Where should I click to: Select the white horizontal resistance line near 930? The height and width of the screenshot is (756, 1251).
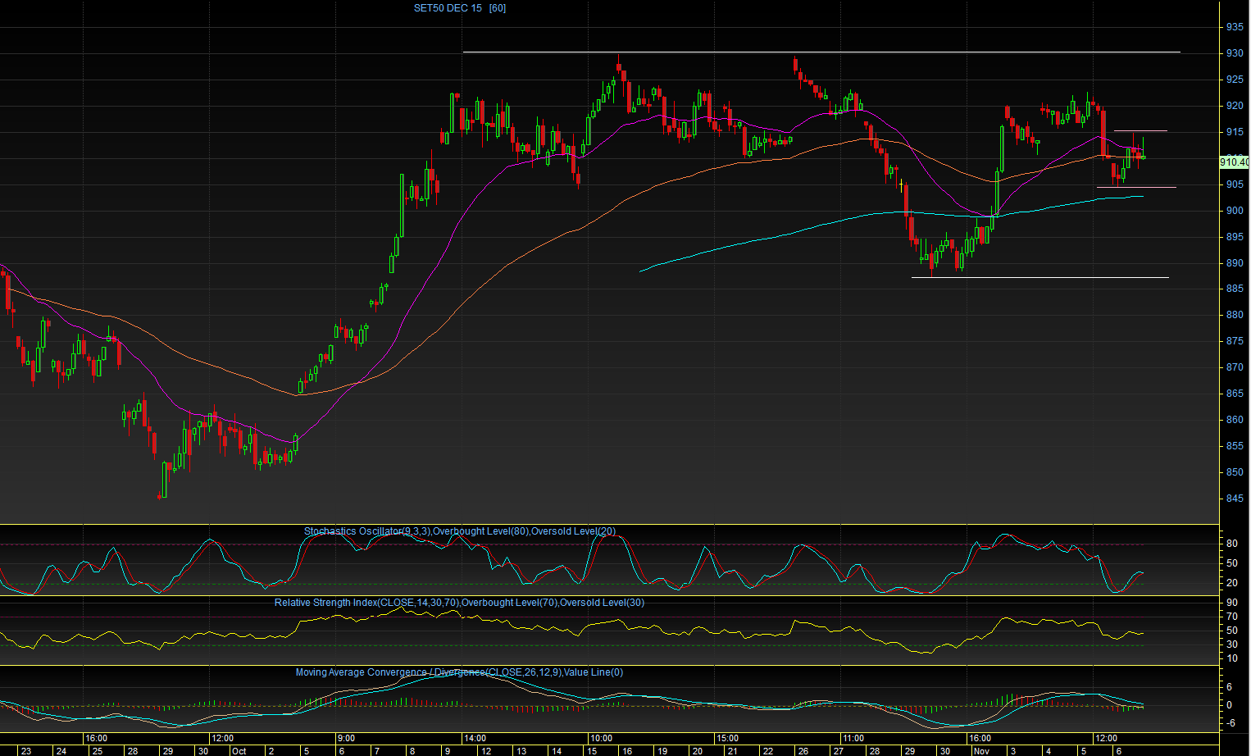click(x=821, y=52)
